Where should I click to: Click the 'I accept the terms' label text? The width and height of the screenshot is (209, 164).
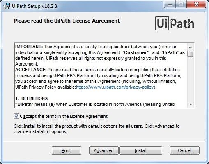pyautogui.click(x=64, y=116)
